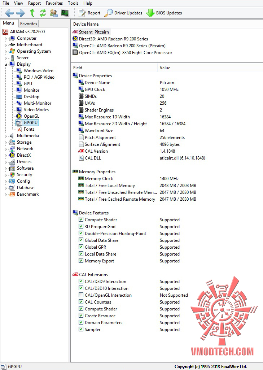
Task: Toggle the Global Data Share checkbox
Action: tap(81, 240)
